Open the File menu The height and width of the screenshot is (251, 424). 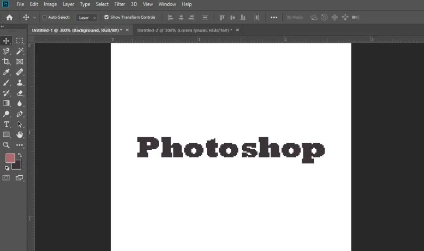[20, 4]
